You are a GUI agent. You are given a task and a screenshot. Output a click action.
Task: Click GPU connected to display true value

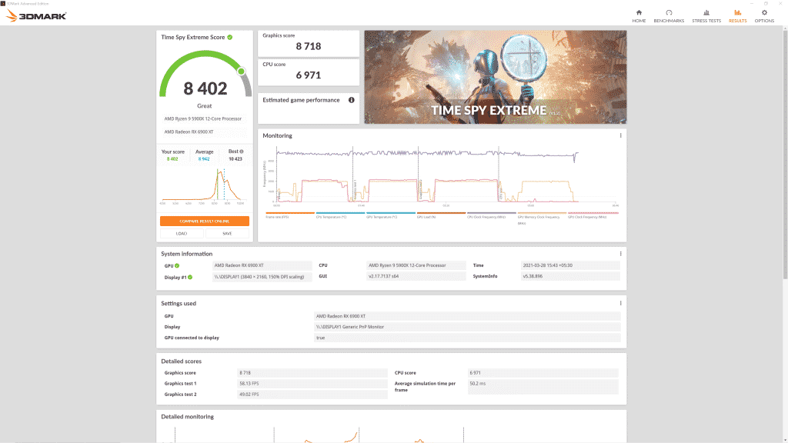click(x=467, y=338)
